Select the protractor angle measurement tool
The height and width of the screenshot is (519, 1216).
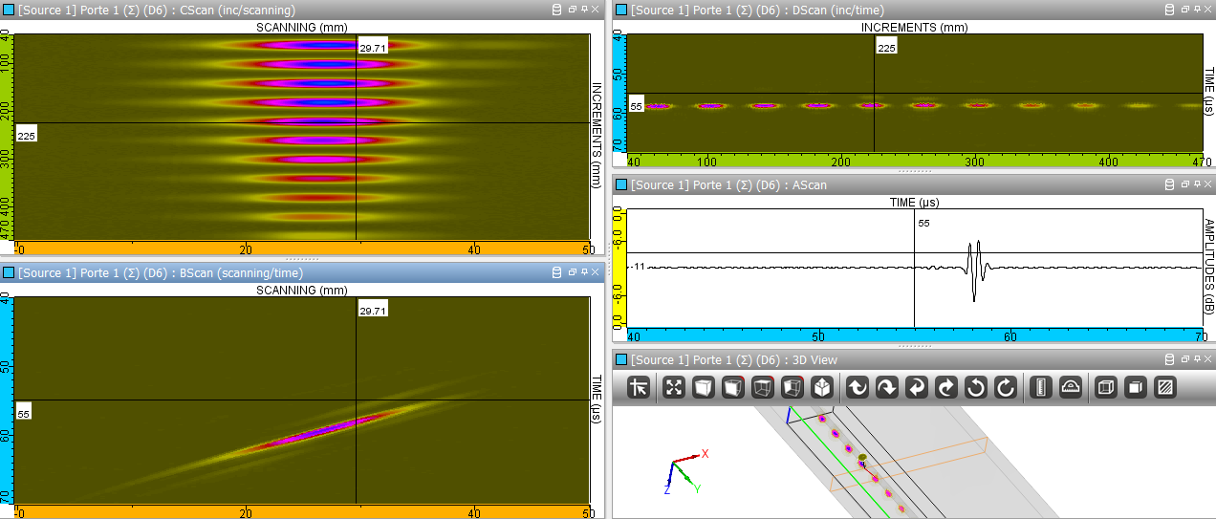tap(1071, 387)
